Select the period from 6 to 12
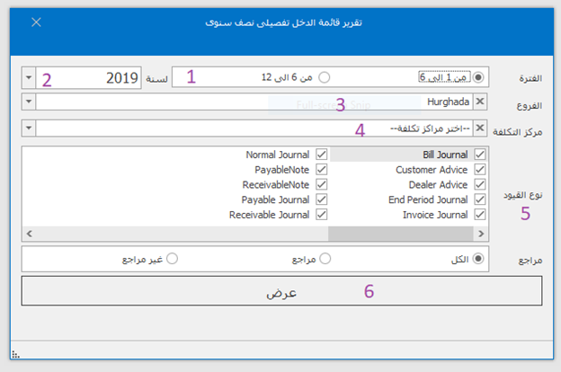 point(325,77)
